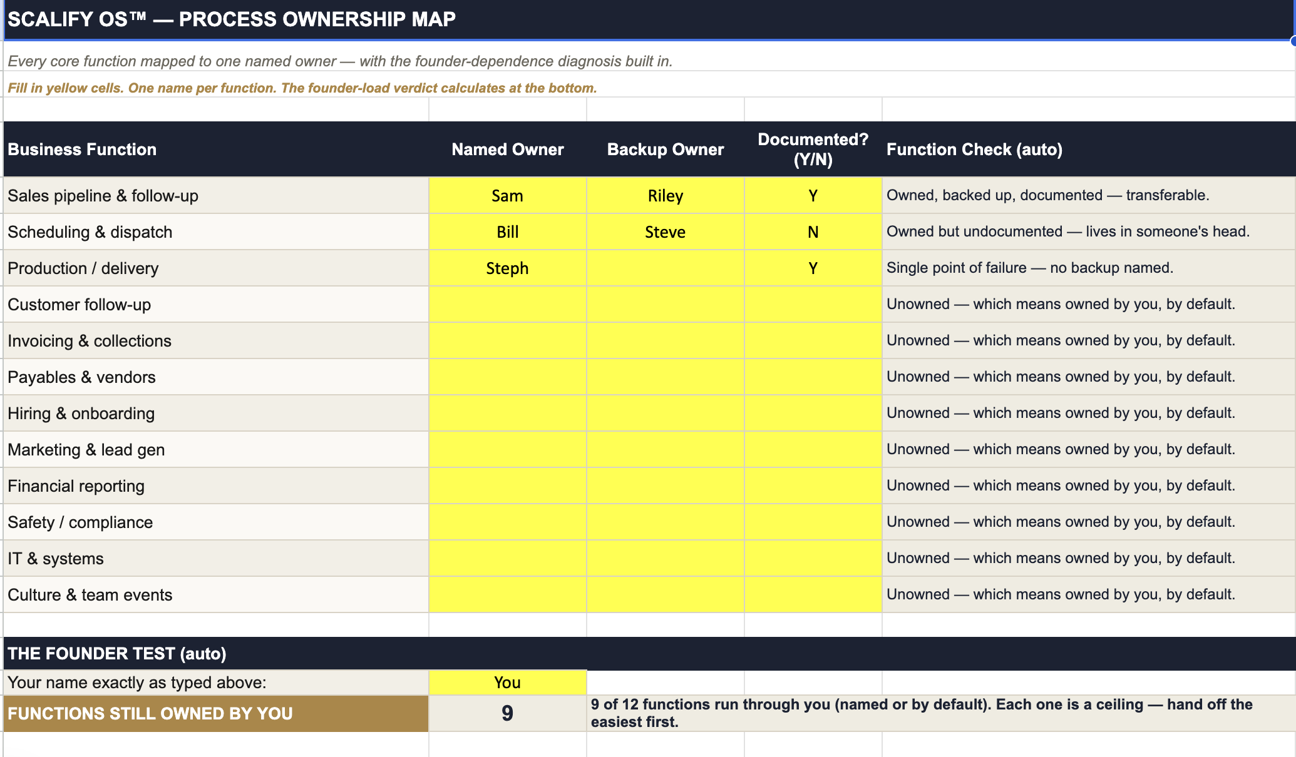Select the SCALIFY OS title cell
The width and height of the screenshot is (1296, 757).
649,19
